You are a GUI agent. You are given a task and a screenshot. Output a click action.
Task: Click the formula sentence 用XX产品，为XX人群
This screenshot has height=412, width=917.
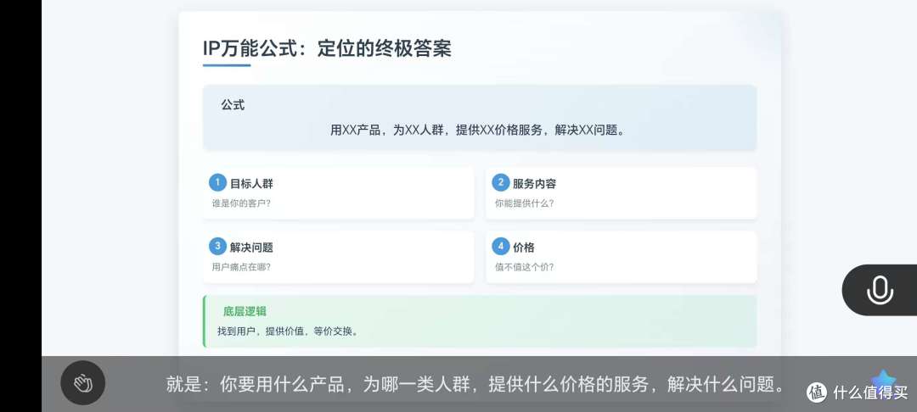[478, 130]
